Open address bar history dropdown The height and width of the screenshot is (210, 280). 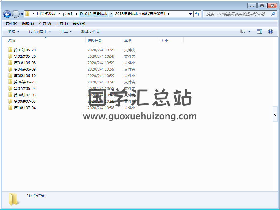click(x=190, y=14)
